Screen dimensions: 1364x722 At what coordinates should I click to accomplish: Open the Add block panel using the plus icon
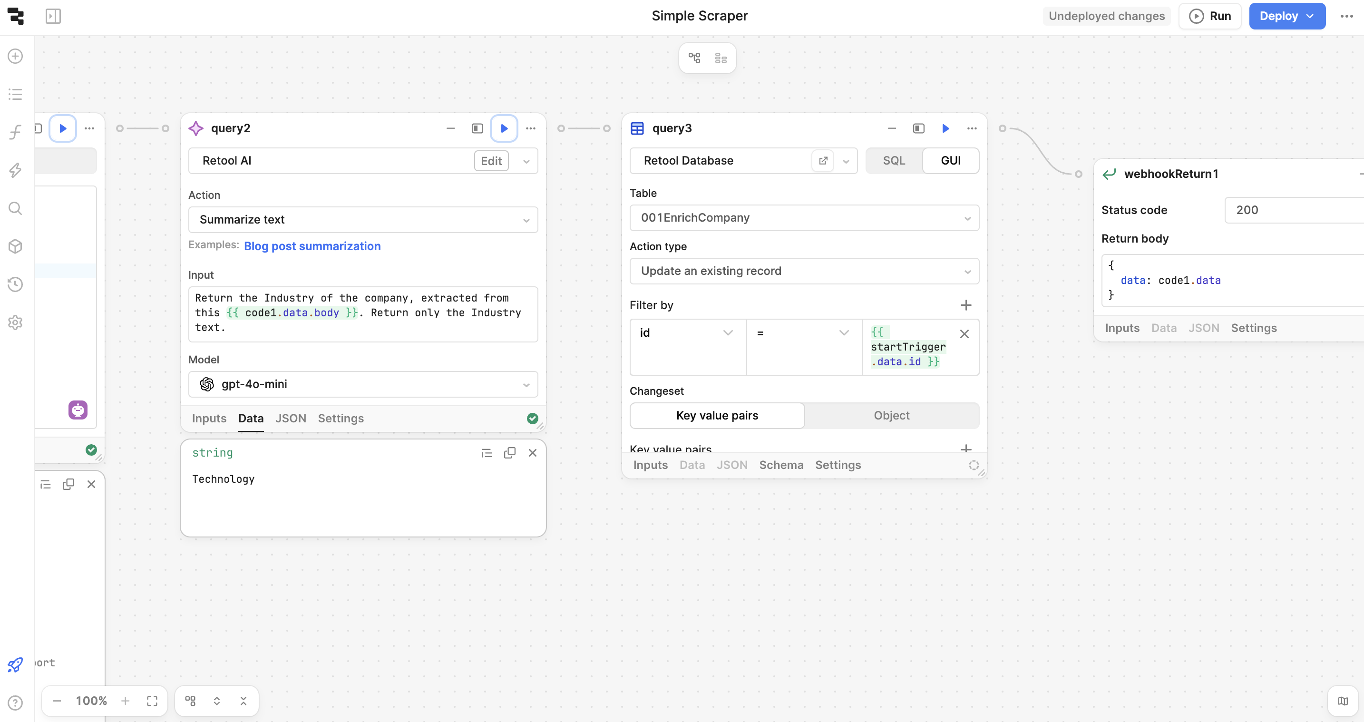15,56
